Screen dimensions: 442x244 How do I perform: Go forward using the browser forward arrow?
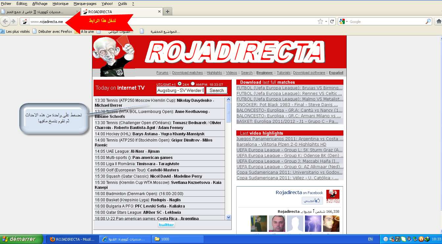(13, 21)
